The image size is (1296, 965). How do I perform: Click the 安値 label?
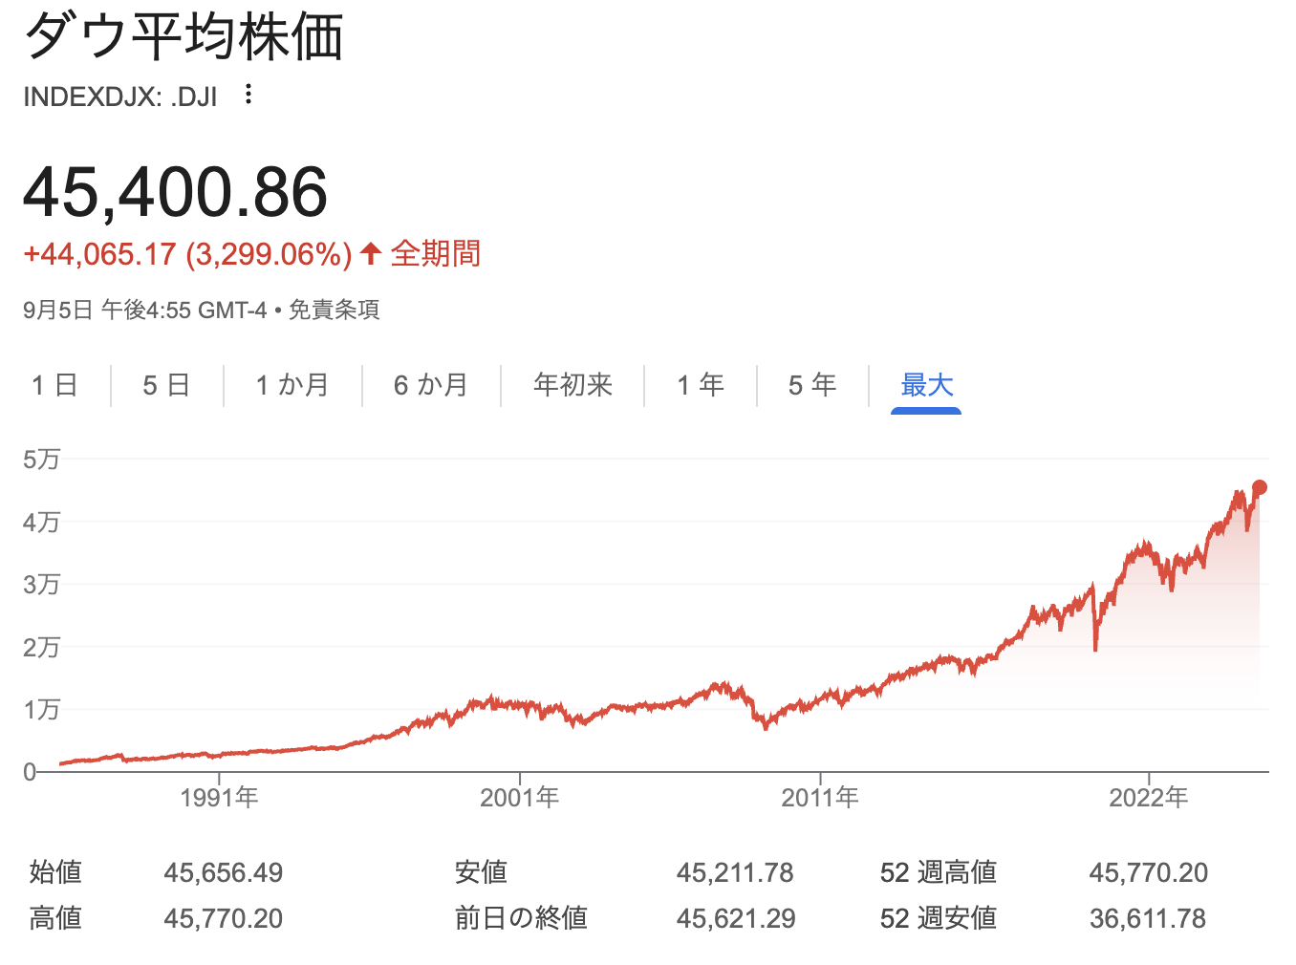[482, 872]
